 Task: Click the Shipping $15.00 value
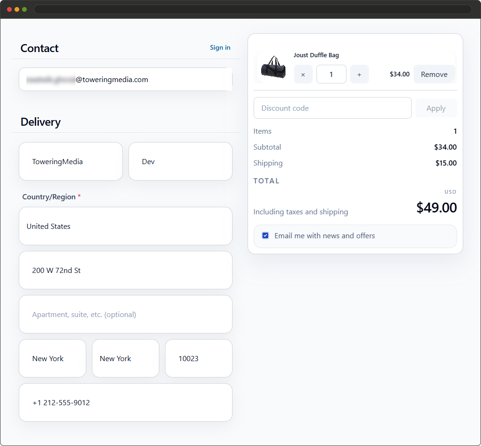[446, 163]
